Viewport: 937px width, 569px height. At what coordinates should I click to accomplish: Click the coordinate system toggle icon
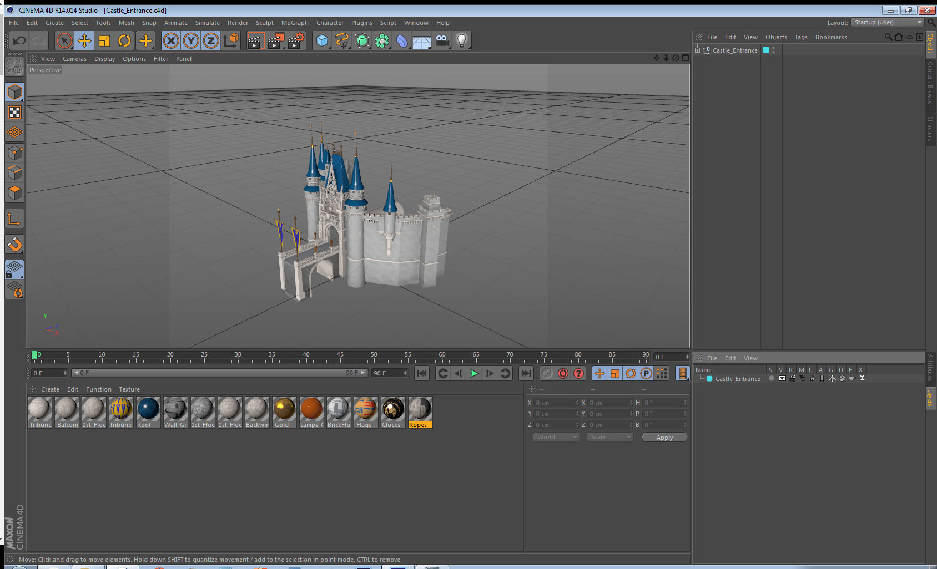coord(231,40)
